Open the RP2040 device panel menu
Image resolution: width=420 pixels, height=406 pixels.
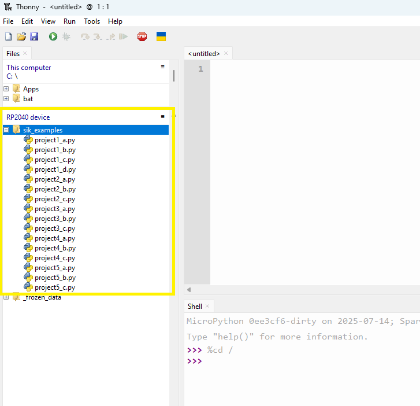163,116
